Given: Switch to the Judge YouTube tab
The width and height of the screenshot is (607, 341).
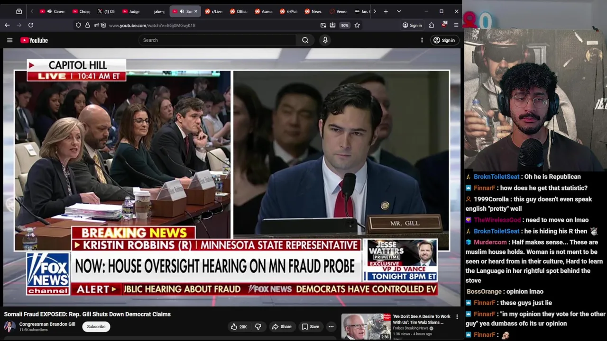Looking at the screenshot, I should pyautogui.click(x=130, y=11).
